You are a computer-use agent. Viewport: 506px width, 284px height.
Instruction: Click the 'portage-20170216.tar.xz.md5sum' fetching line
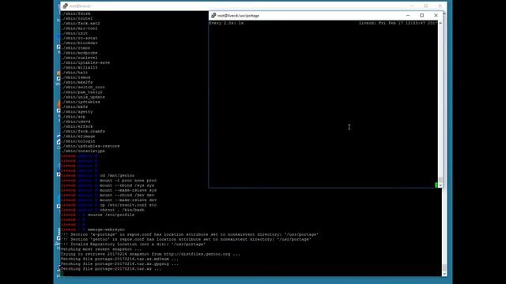coord(119,259)
